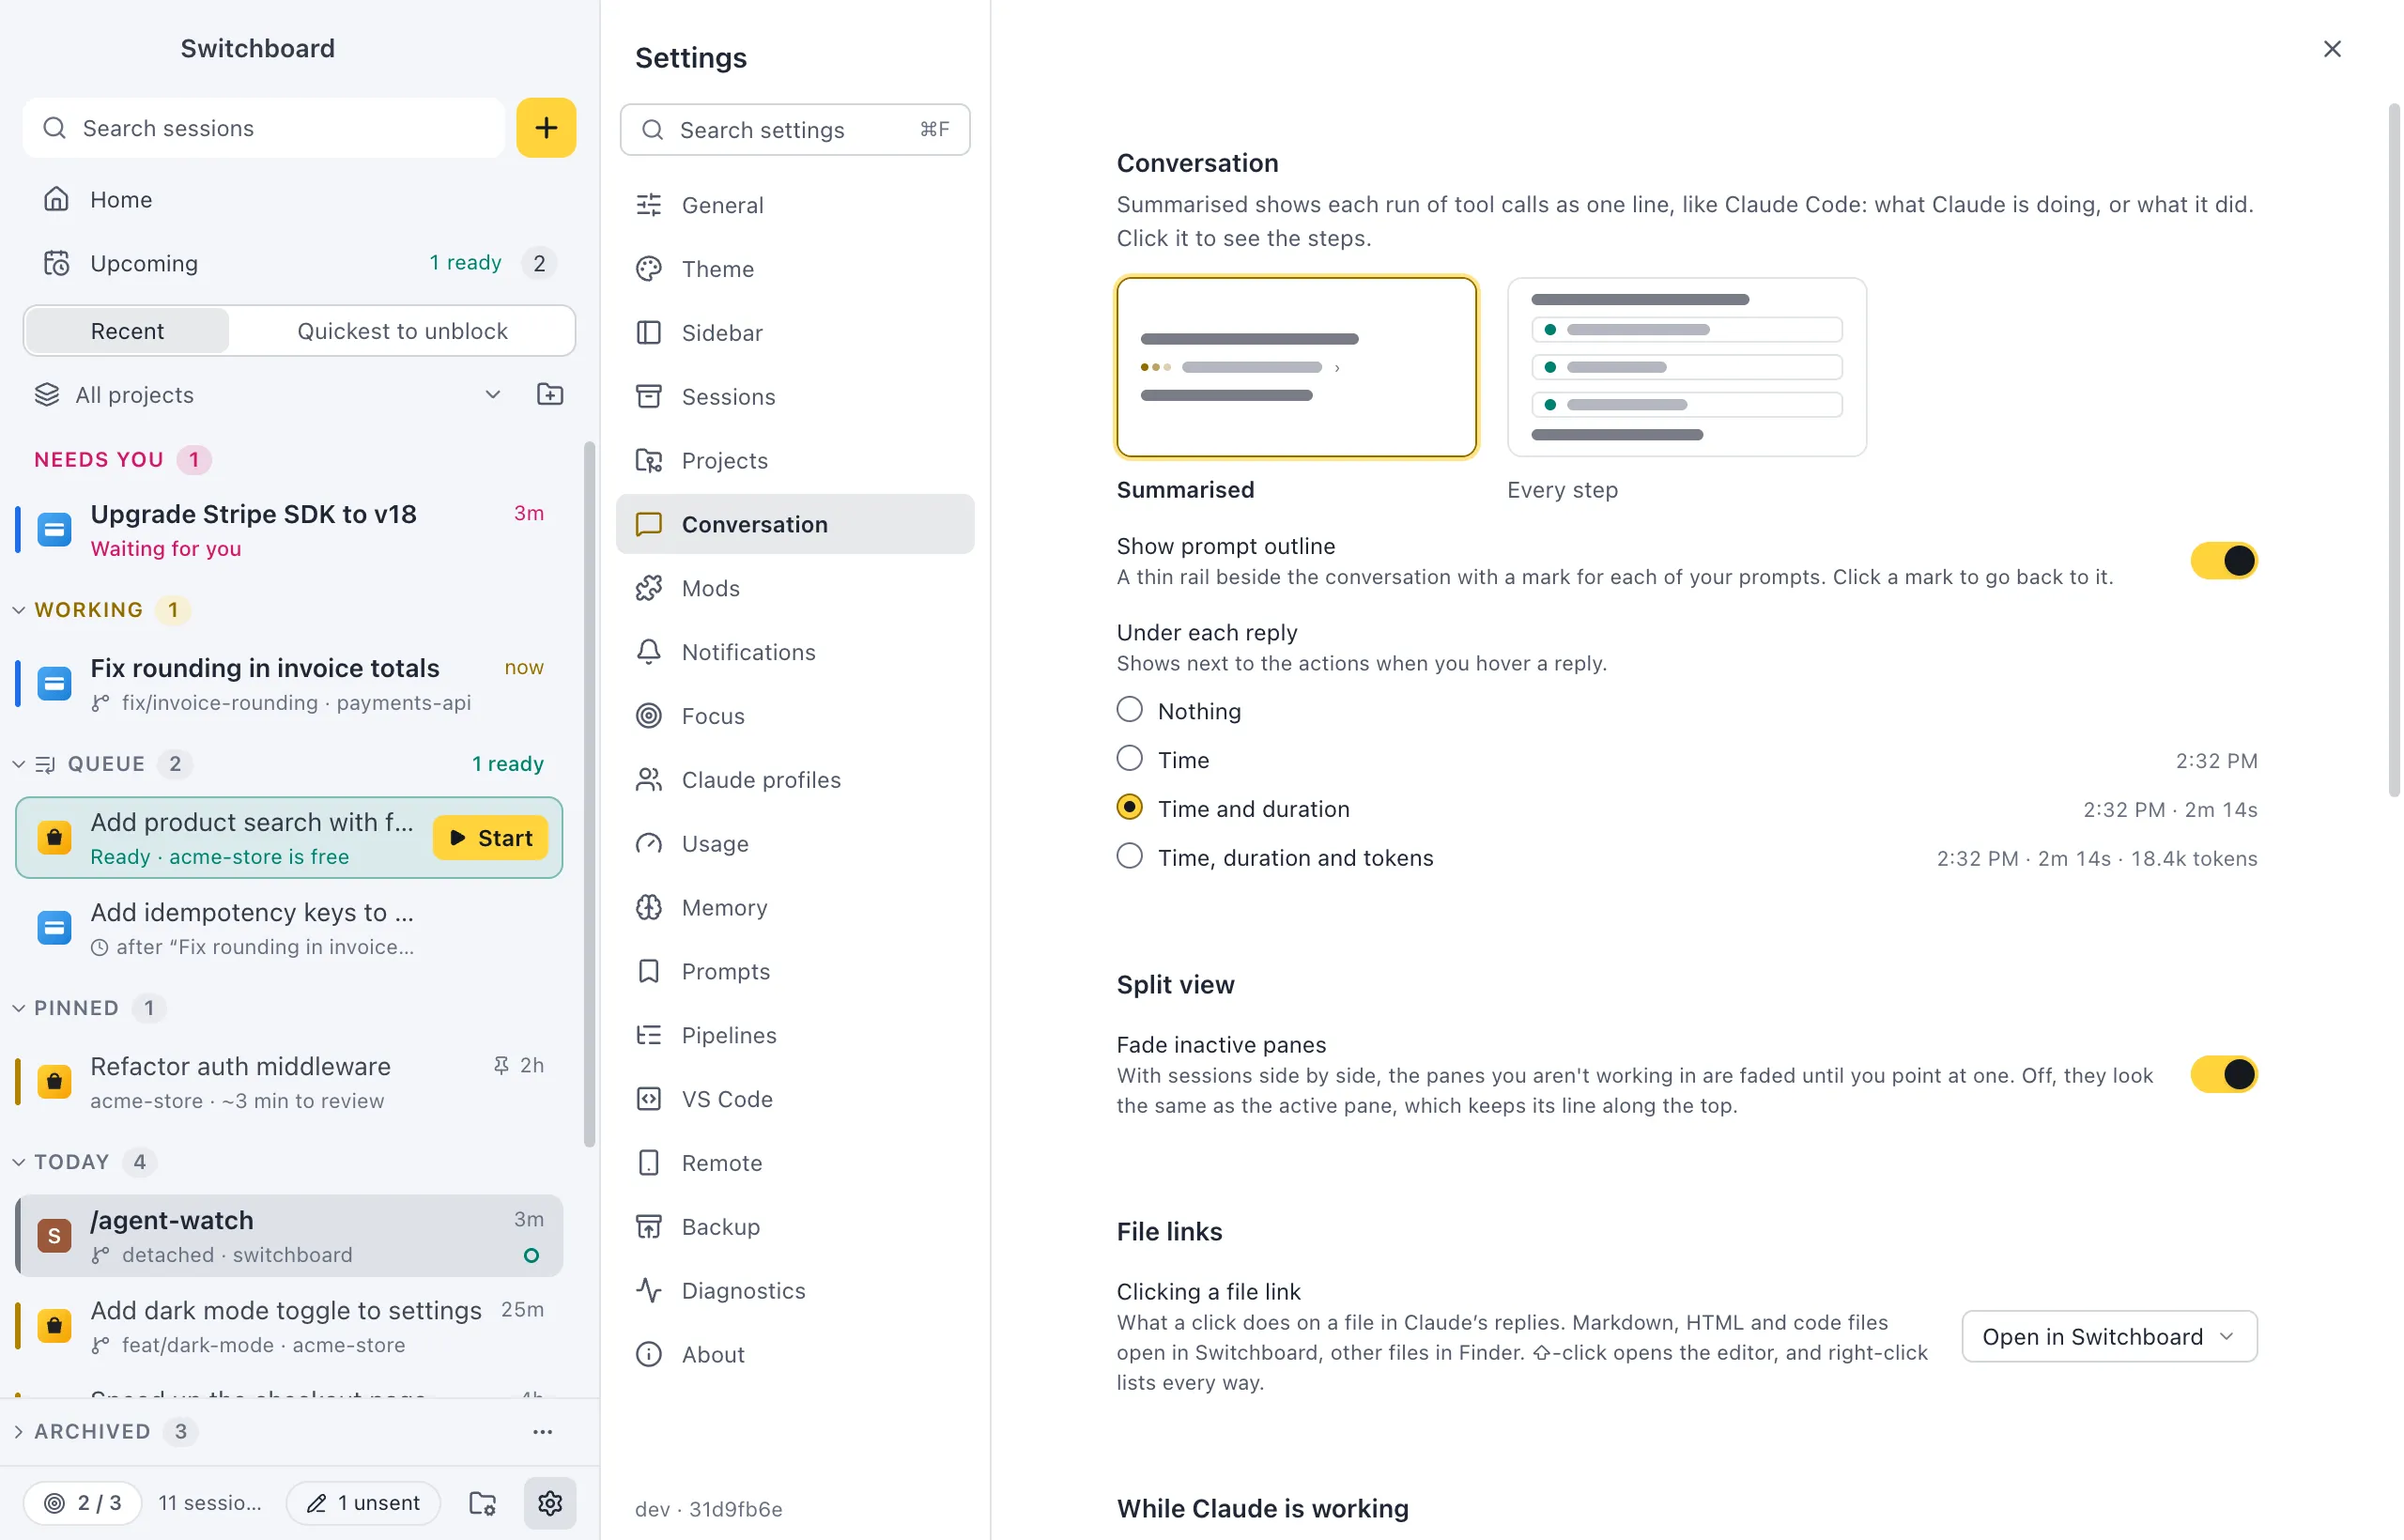This screenshot has height=1540, width=2404.
Task: Click the 1 unsent drafts button
Action: [363, 1502]
